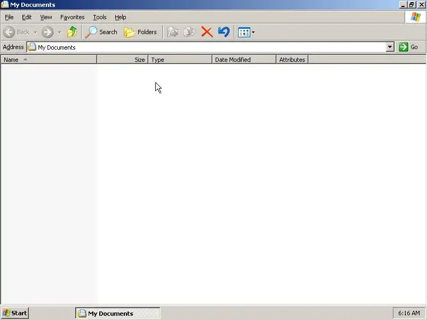Expand the Address bar dropdown list

[x=390, y=47]
